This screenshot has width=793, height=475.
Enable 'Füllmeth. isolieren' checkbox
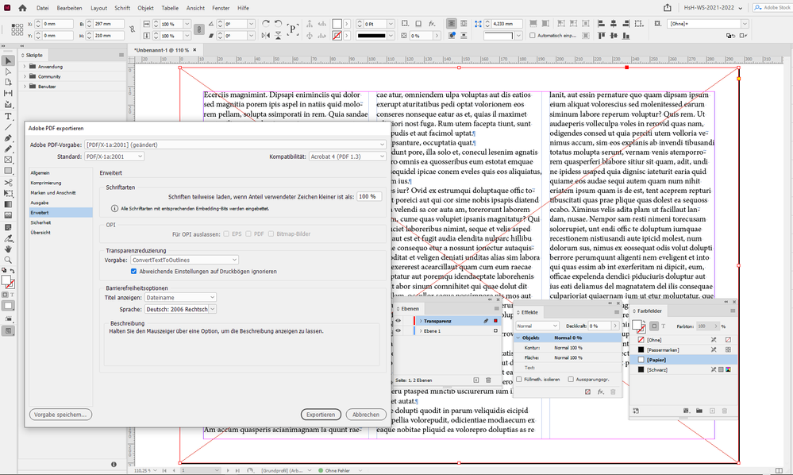[x=519, y=379]
